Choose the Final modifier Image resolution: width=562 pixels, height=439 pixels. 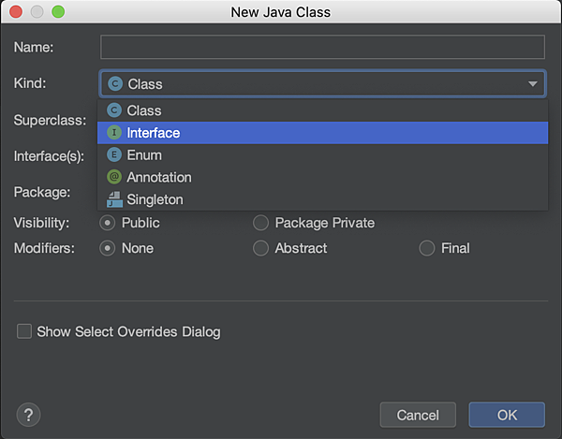click(x=427, y=248)
